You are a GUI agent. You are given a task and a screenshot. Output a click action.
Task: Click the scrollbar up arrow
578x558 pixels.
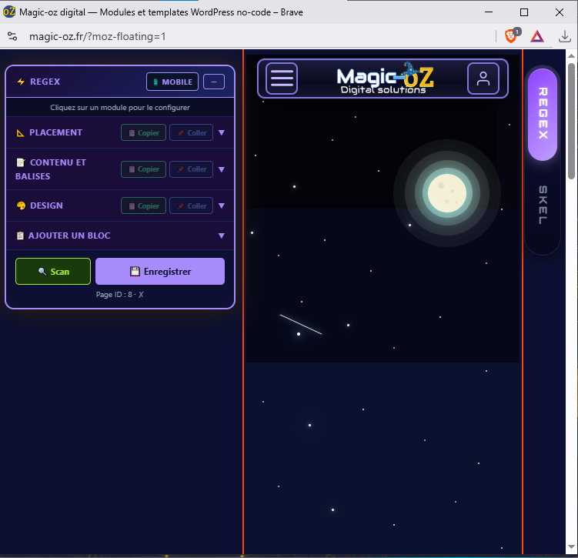pos(571,55)
